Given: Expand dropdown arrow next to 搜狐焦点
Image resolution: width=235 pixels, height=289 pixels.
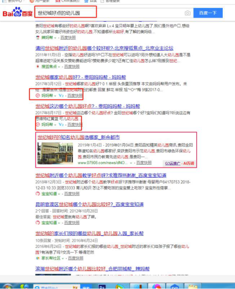Looking at the screenshot, I should pos(59,67).
